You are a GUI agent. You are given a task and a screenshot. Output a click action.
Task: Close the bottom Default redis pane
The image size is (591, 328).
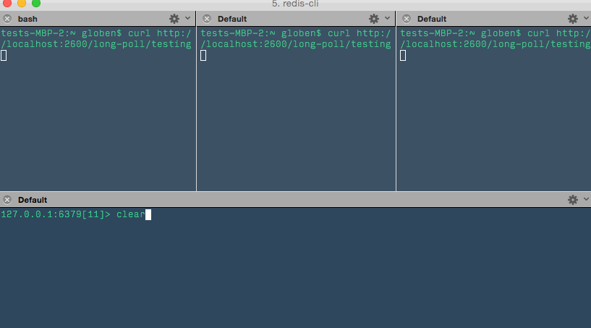pos(7,200)
